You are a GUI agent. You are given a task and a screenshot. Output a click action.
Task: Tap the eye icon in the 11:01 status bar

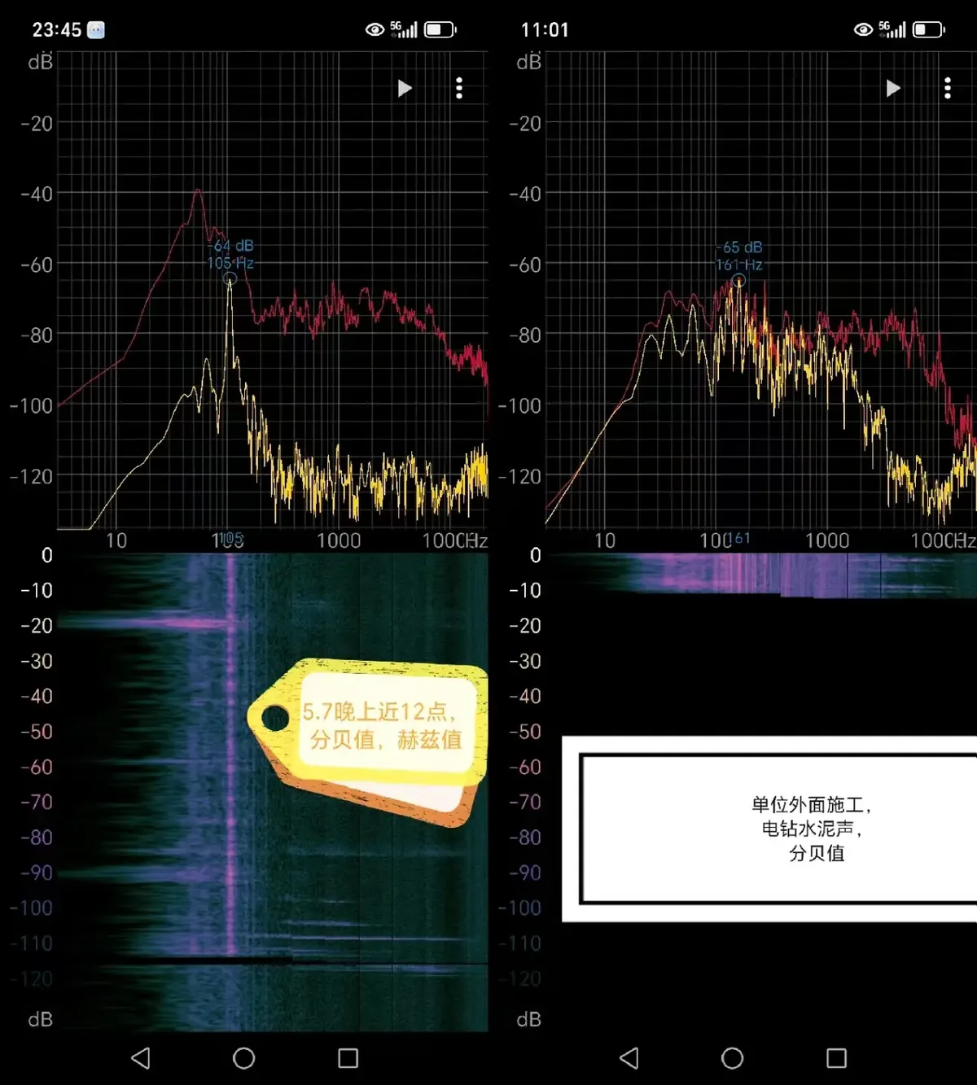[x=863, y=30]
